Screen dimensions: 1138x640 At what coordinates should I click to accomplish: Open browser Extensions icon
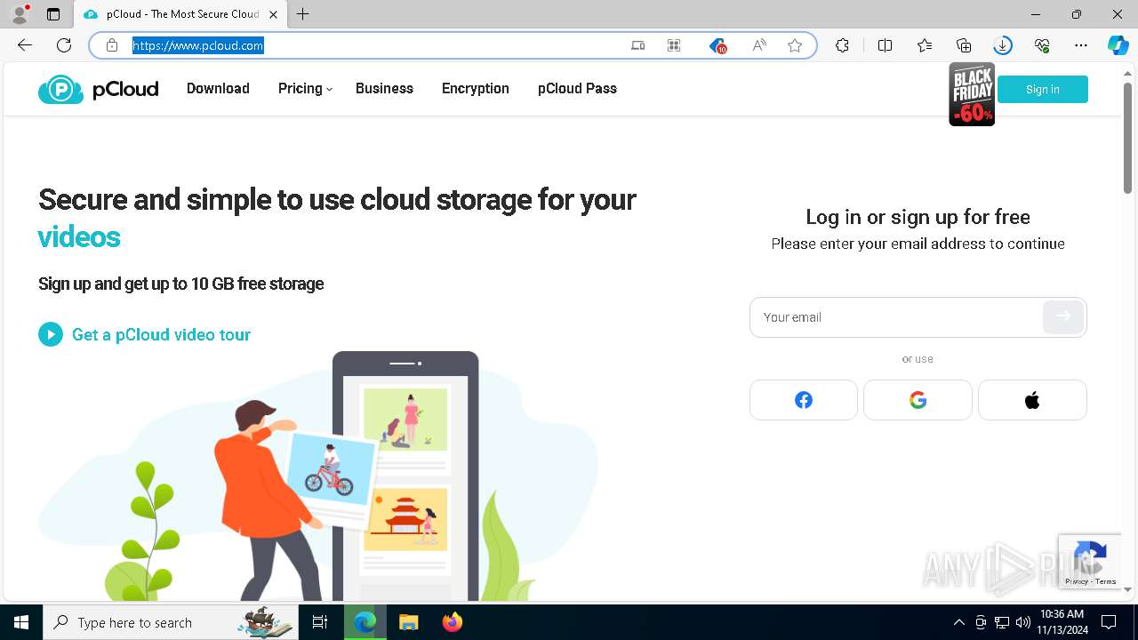point(842,45)
